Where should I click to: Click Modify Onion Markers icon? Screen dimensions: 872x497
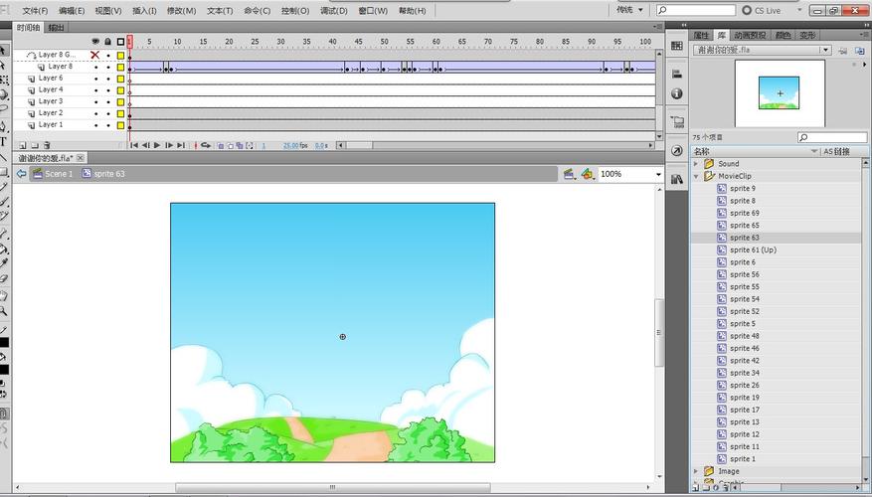point(250,146)
